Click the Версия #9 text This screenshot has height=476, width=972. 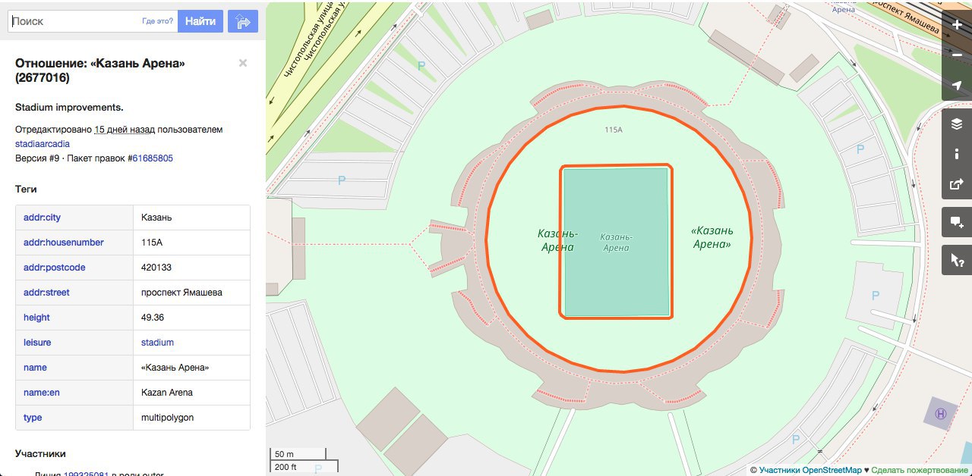[x=38, y=158]
